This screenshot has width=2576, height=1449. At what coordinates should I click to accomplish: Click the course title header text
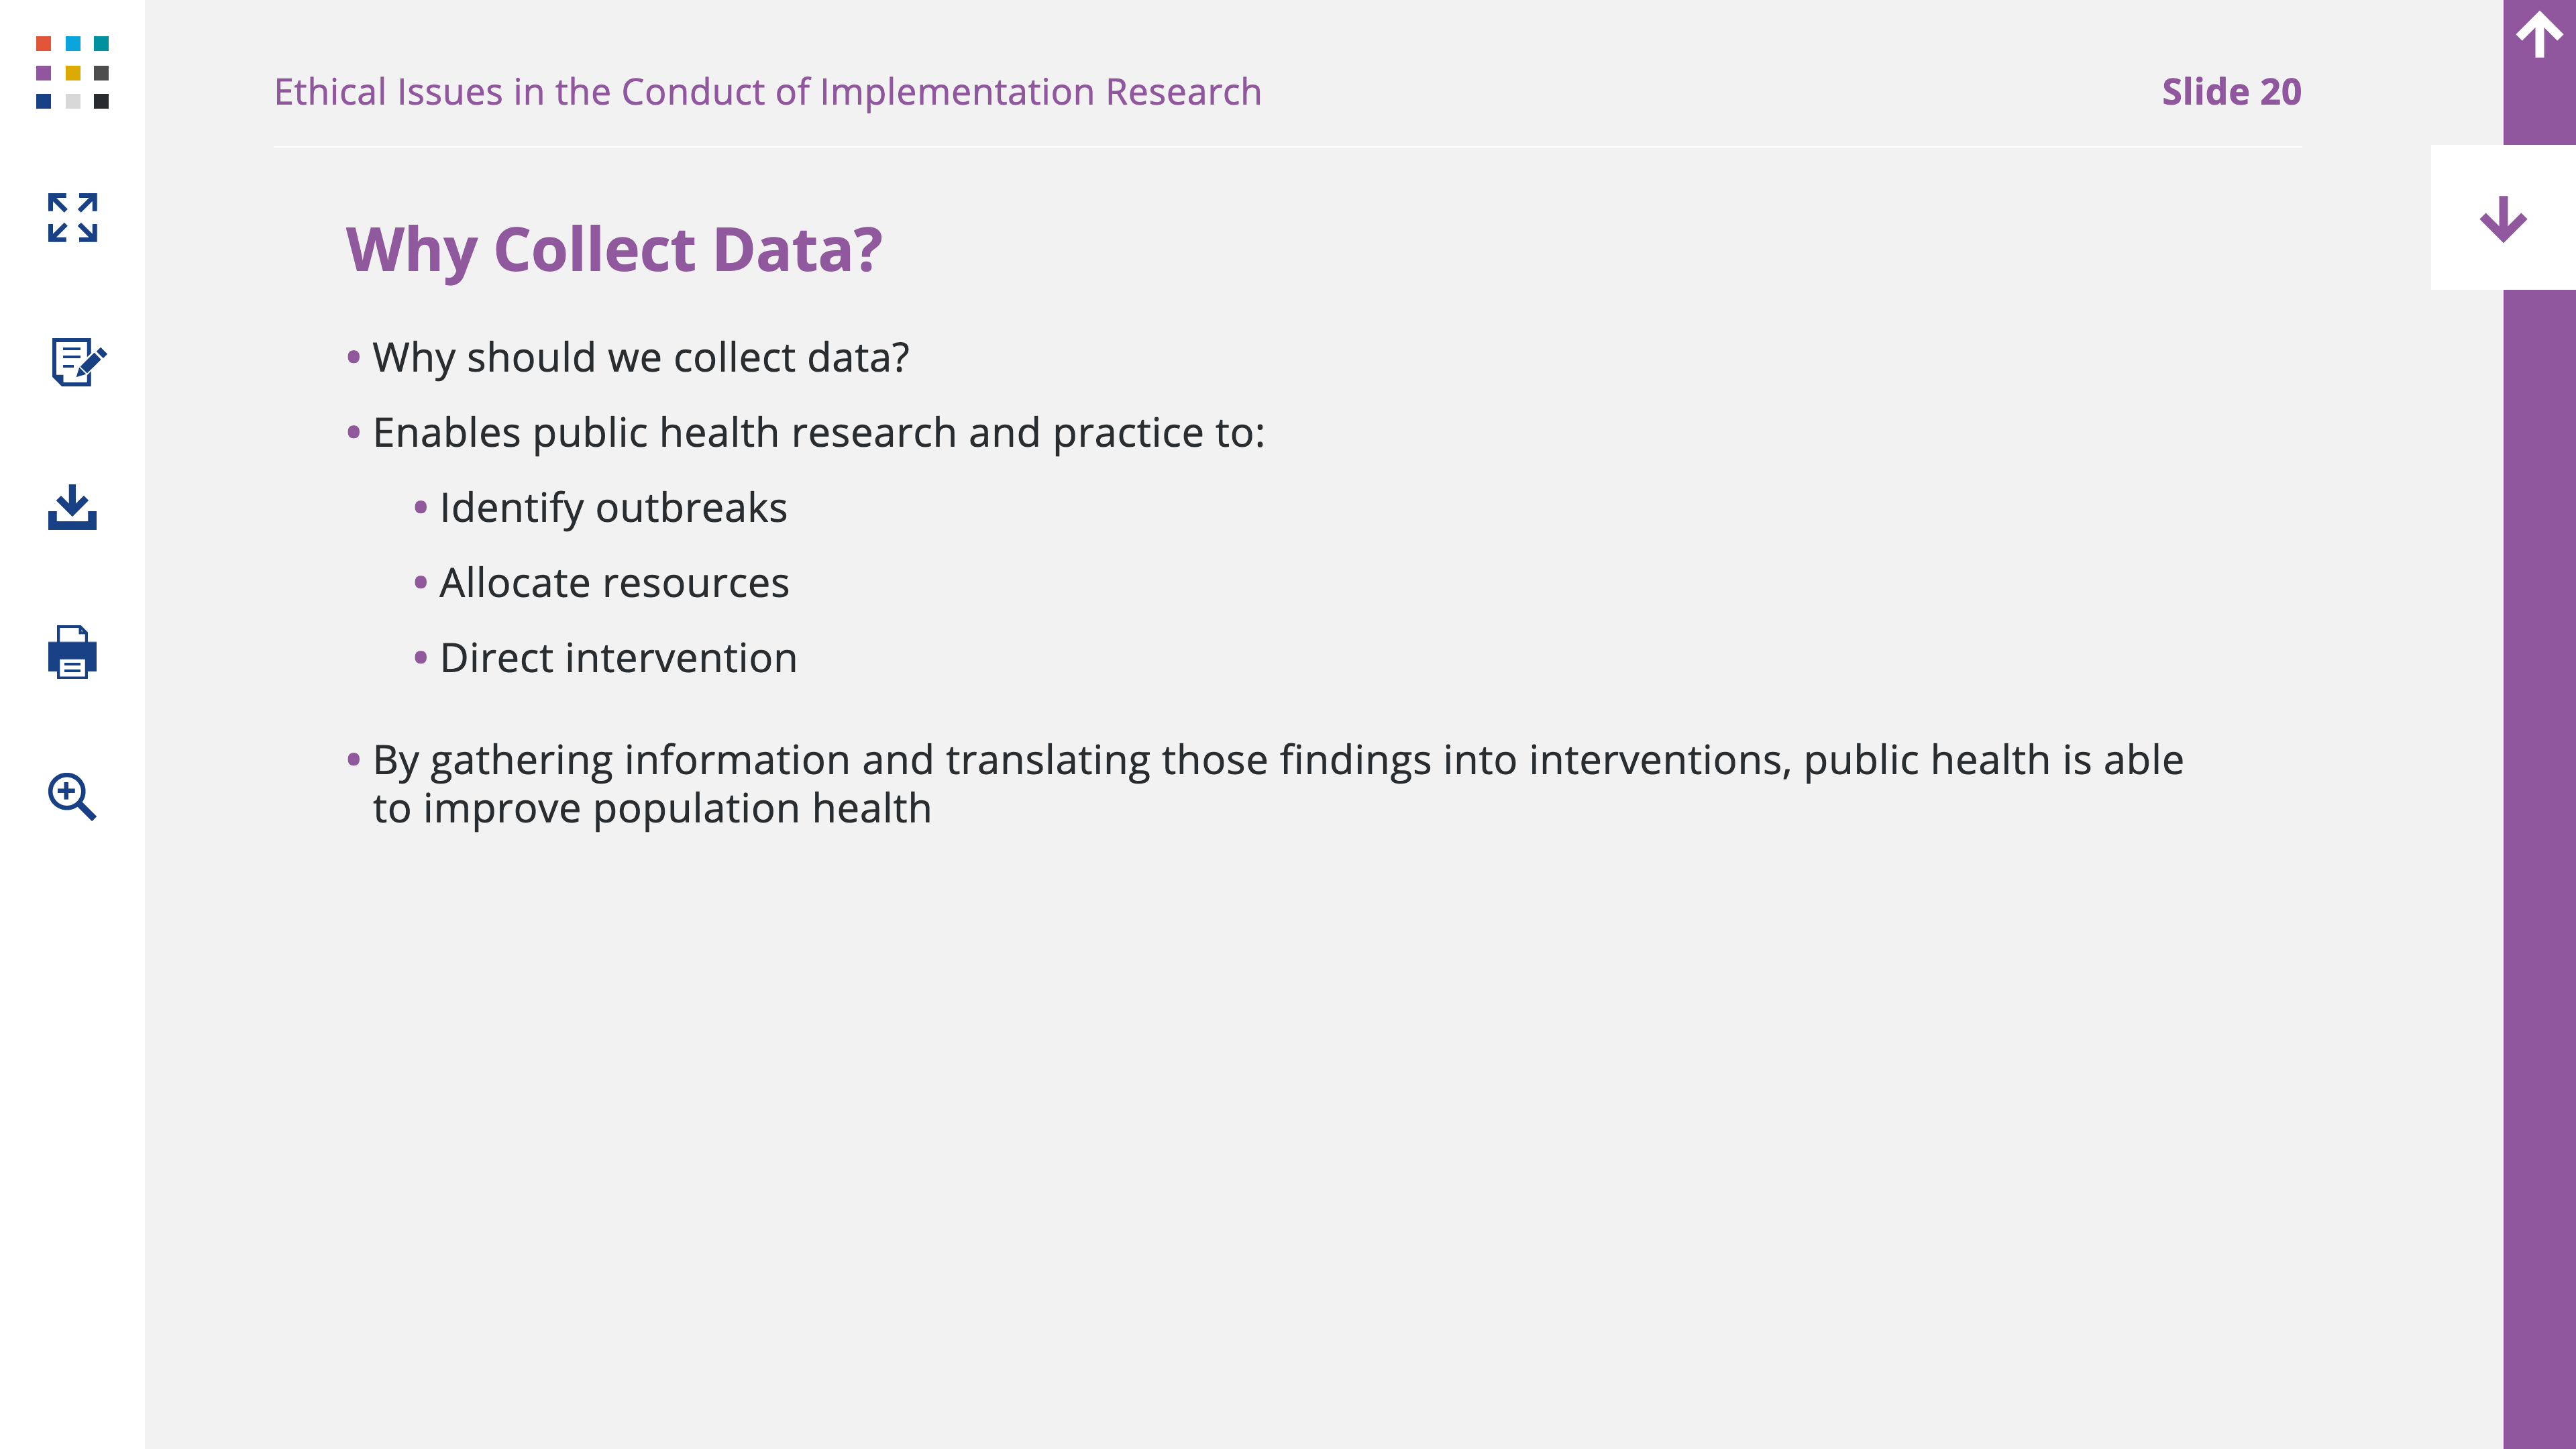(767, 92)
